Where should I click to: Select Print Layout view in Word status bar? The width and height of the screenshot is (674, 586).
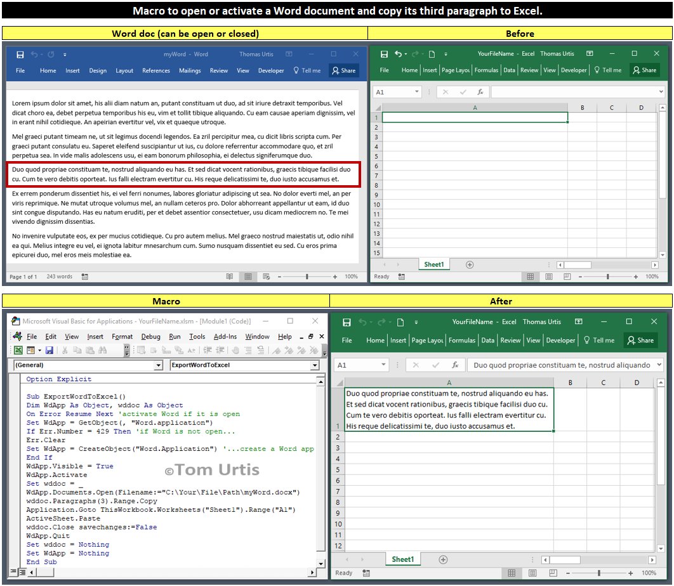click(x=248, y=277)
